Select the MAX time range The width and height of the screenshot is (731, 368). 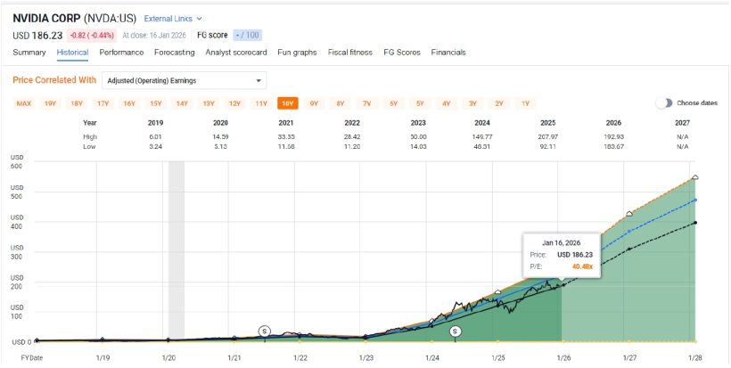[x=24, y=103]
